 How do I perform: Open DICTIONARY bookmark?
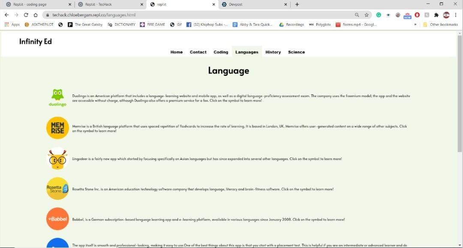(x=121, y=24)
